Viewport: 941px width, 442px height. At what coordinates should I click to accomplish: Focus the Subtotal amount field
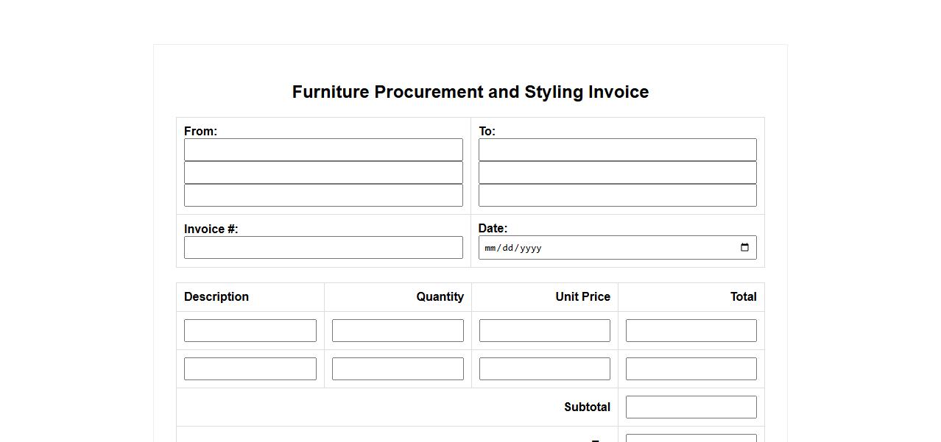(691, 407)
